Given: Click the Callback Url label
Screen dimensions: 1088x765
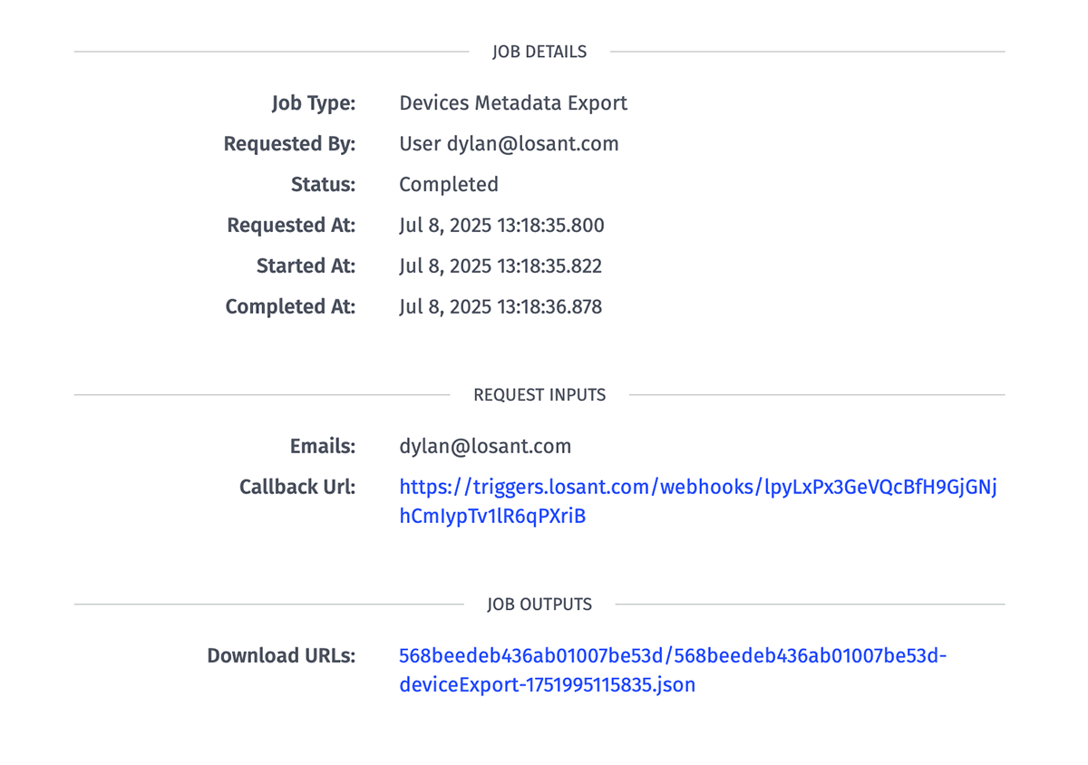Looking at the screenshot, I should [x=297, y=488].
